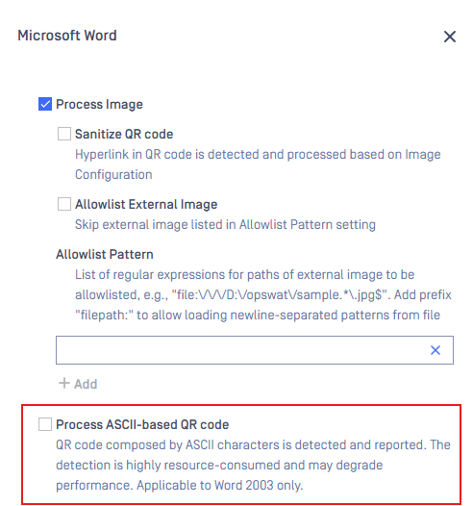This screenshot has height=506, width=473.
Task: Tick the Allowlist External Image checkbox
Action: point(64,204)
